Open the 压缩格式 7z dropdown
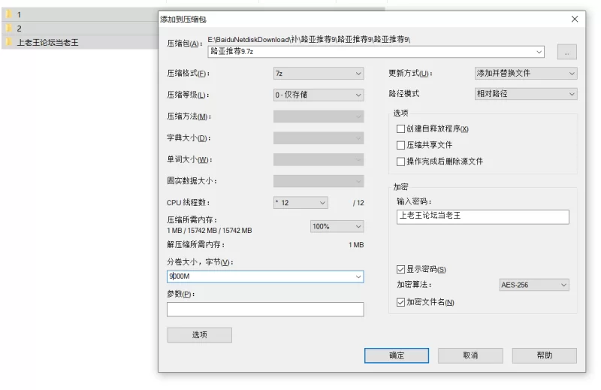 click(318, 73)
